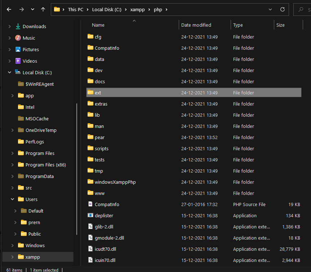The width and height of the screenshot is (311, 272).
Task: Click the forward navigation arrow
Action: (21, 9)
